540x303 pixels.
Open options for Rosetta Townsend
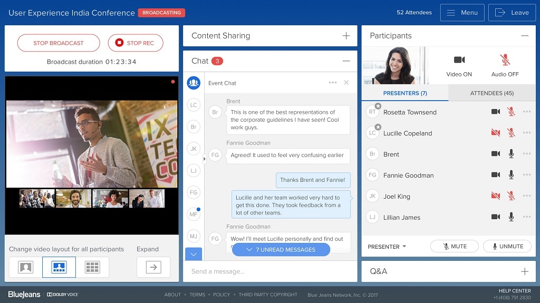point(526,112)
